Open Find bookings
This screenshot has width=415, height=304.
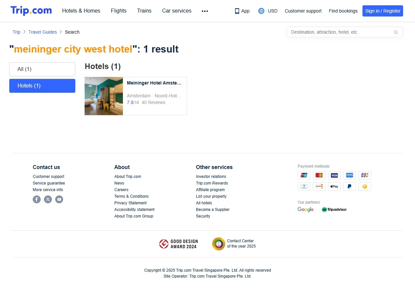343,11
